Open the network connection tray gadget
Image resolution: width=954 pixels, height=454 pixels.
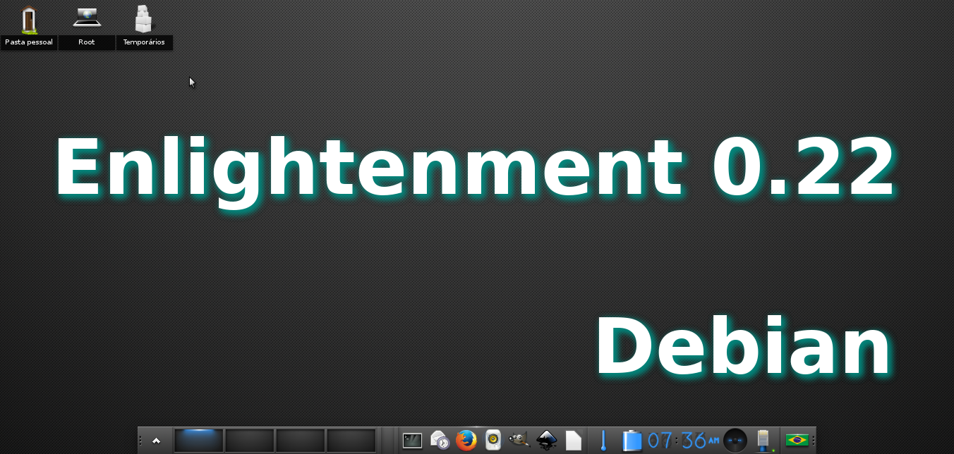coord(764,440)
